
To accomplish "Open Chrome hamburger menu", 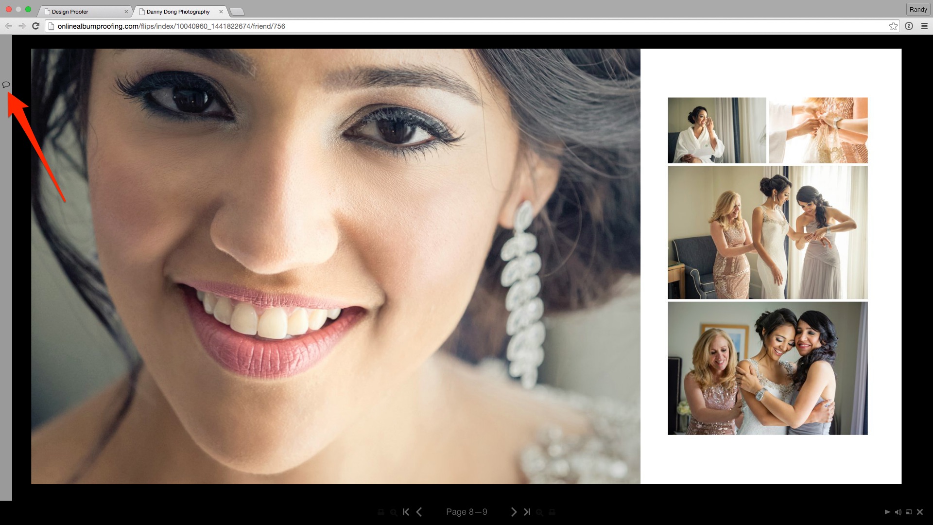I will pyautogui.click(x=924, y=26).
